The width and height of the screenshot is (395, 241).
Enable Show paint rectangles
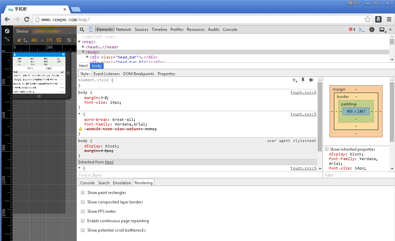point(83,193)
